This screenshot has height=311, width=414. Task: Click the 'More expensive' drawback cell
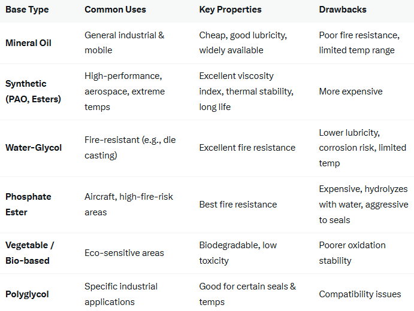(x=350, y=92)
